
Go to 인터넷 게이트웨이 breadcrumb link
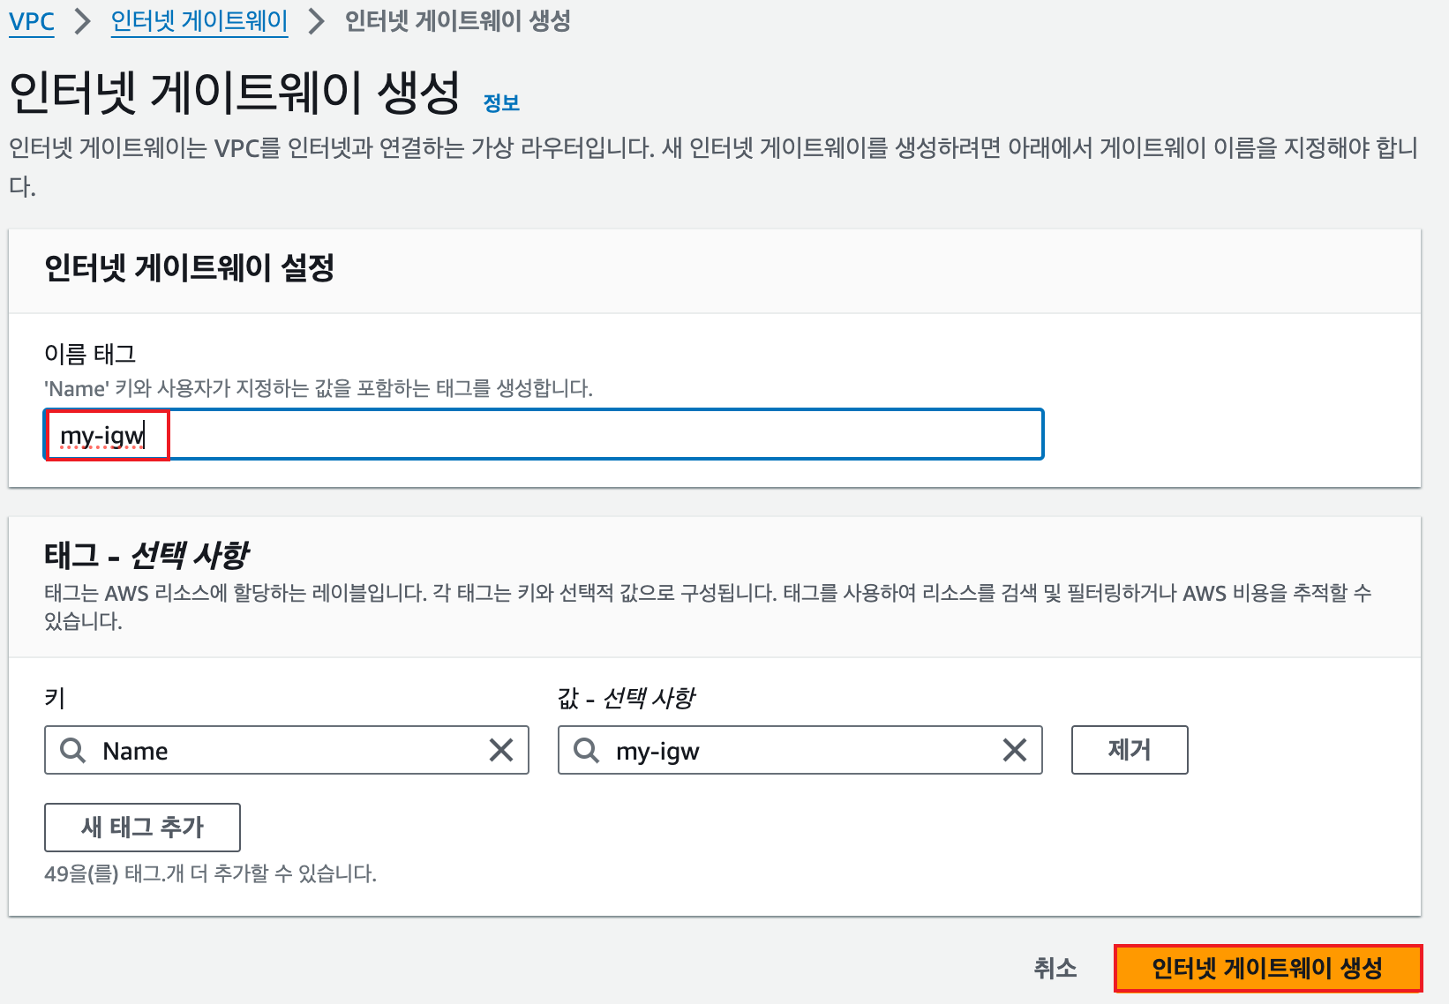199,21
